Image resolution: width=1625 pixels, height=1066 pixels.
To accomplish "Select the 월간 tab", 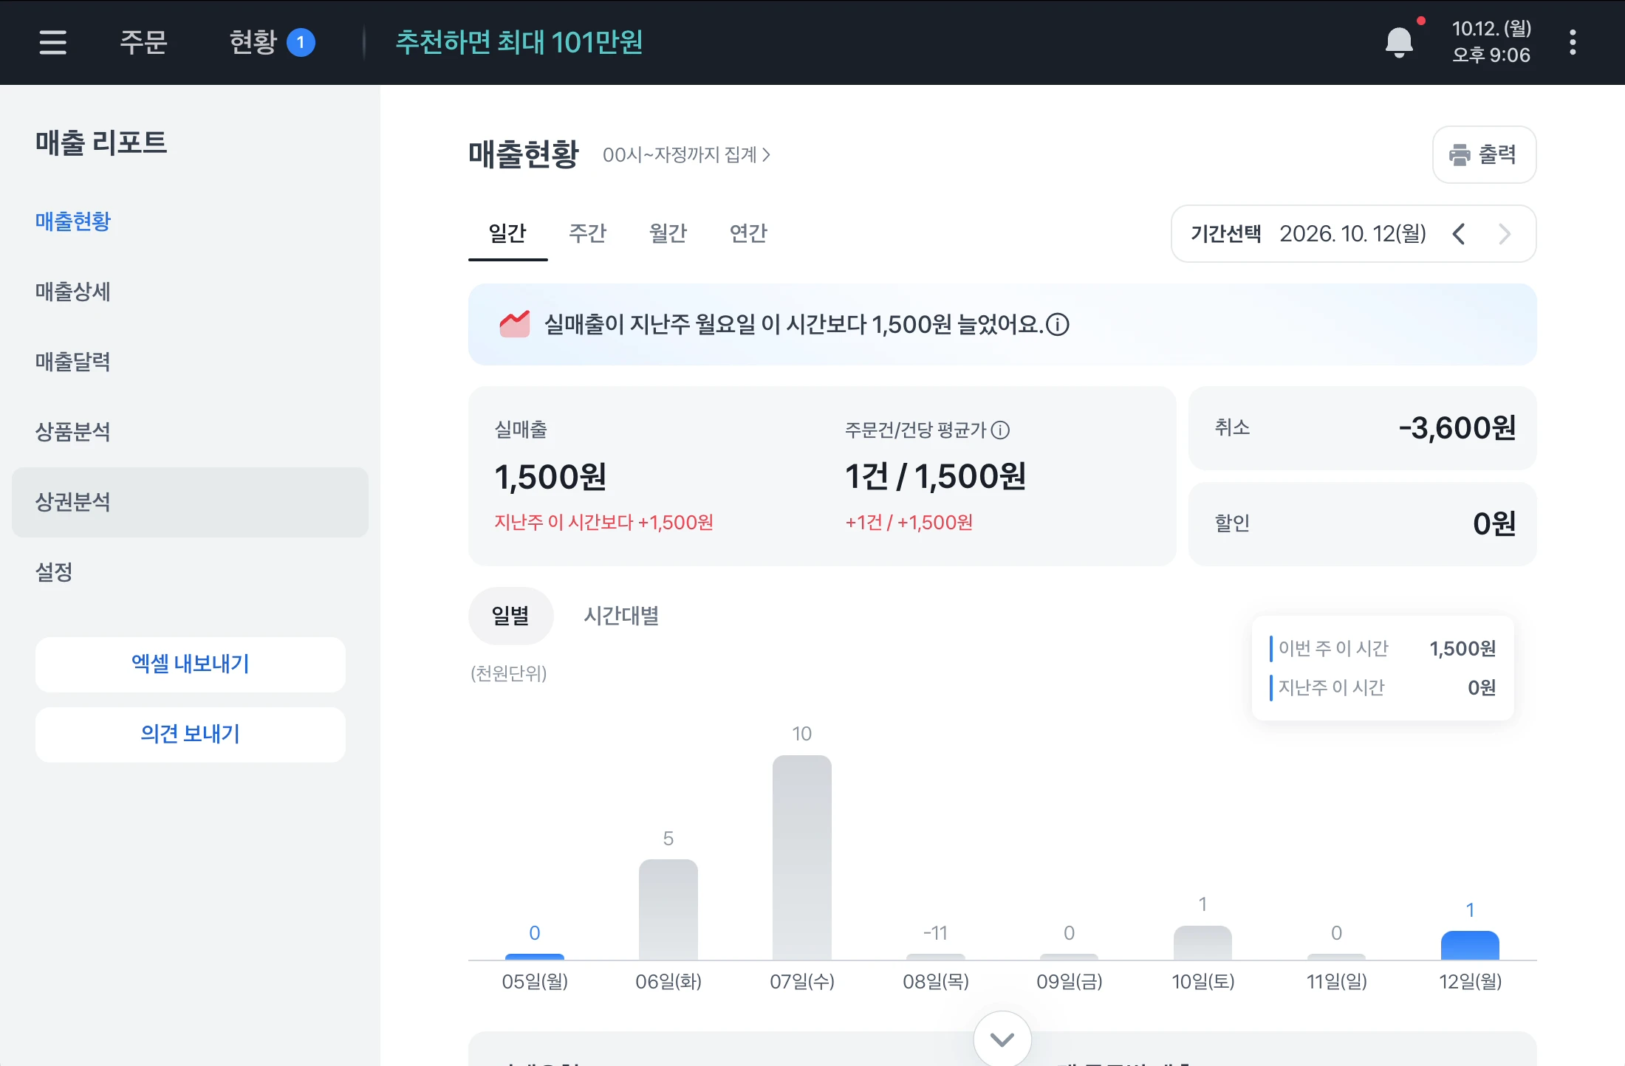I will [668, 233].
